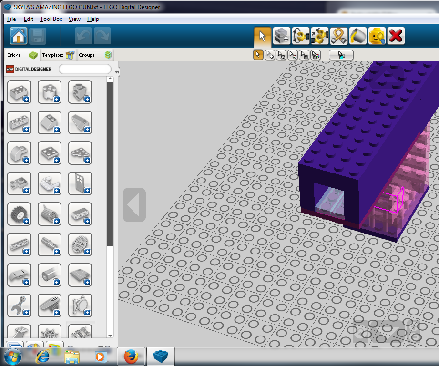439x366 pixels.
Task: Open the curved panel parts category
Action: click(x=19, y=275)
